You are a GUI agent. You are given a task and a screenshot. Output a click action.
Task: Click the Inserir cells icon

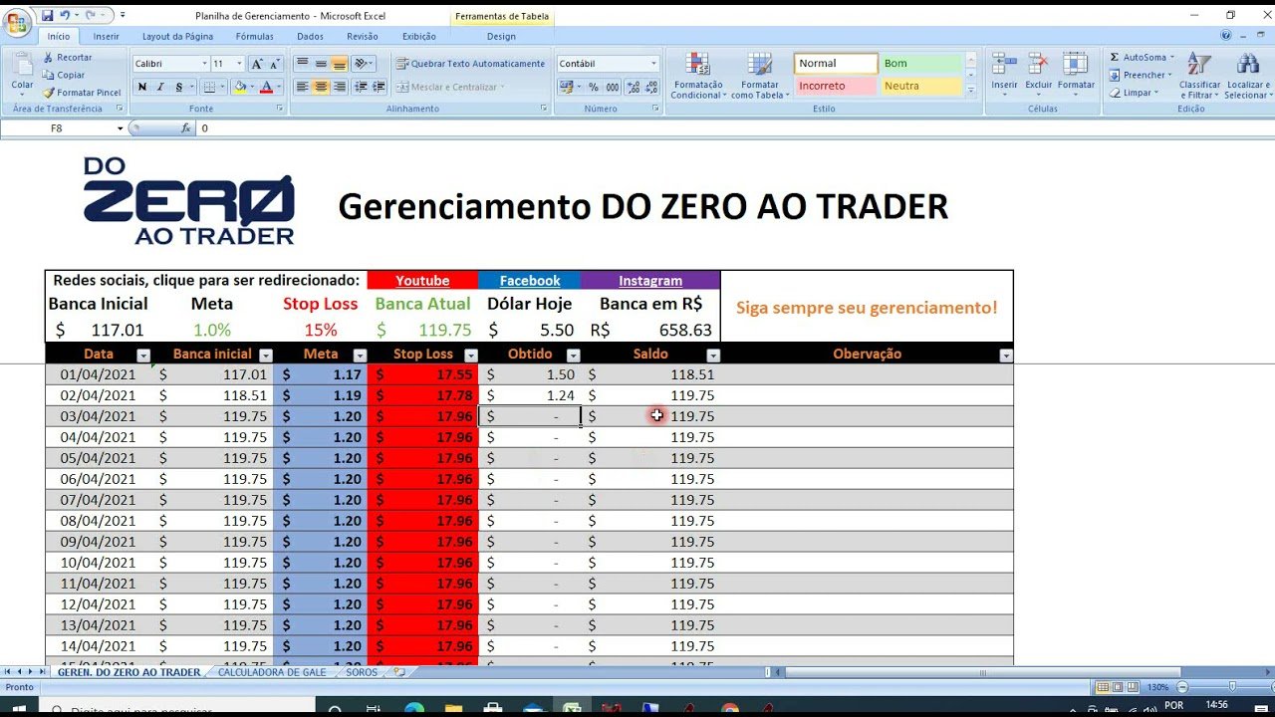point(1004,64)
